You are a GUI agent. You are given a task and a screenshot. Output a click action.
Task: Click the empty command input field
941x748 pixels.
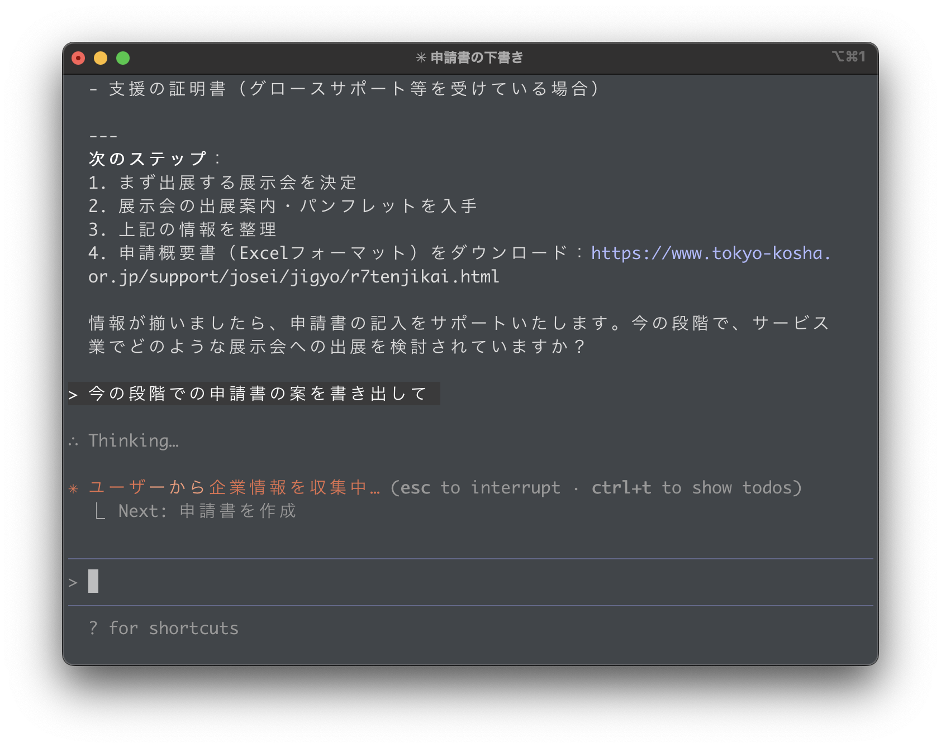[x=447, y=582]
